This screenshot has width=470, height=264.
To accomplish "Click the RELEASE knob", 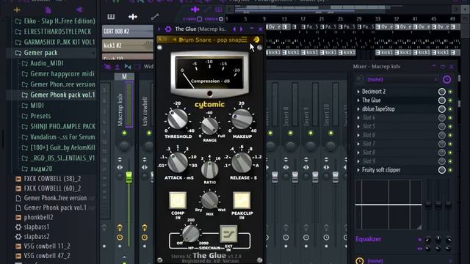I will [x=242, y=162].
